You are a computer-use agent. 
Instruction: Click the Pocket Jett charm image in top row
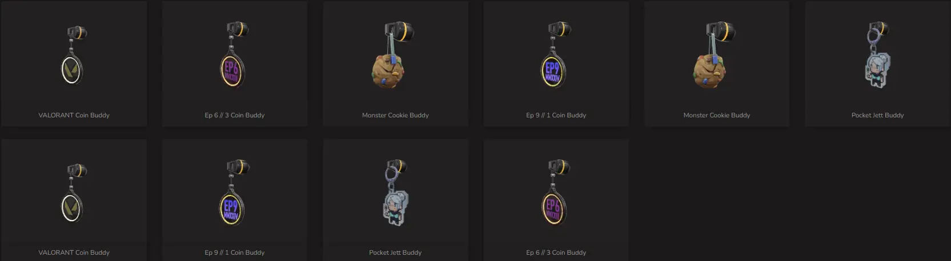[x=878, y=55]
